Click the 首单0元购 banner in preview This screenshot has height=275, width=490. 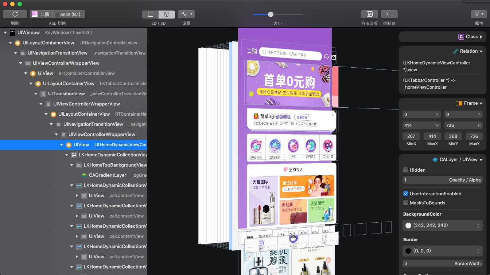coord(289,83)
